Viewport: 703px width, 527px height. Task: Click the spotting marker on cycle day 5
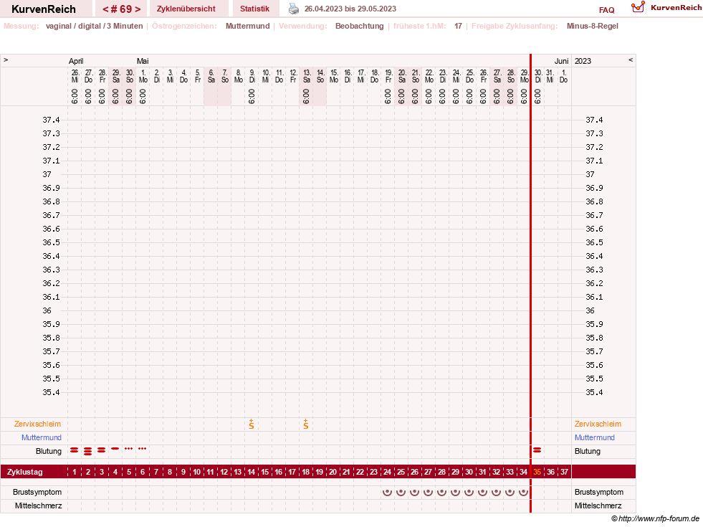pos(129,449)
